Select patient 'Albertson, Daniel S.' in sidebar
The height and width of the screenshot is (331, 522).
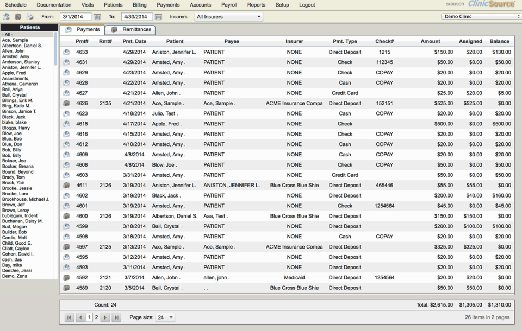click(22, 46)
